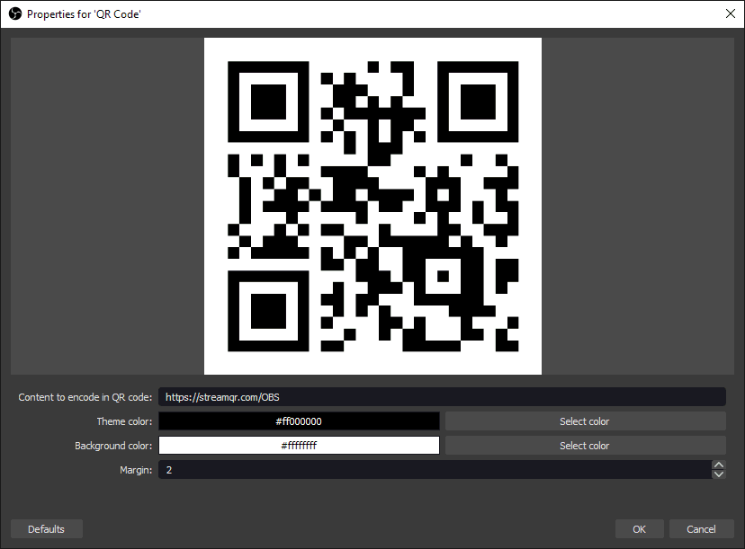Select color for Theme color
The width and height of the screenshot is (745, 549).
pyautogui.click(x=586, y=421)
